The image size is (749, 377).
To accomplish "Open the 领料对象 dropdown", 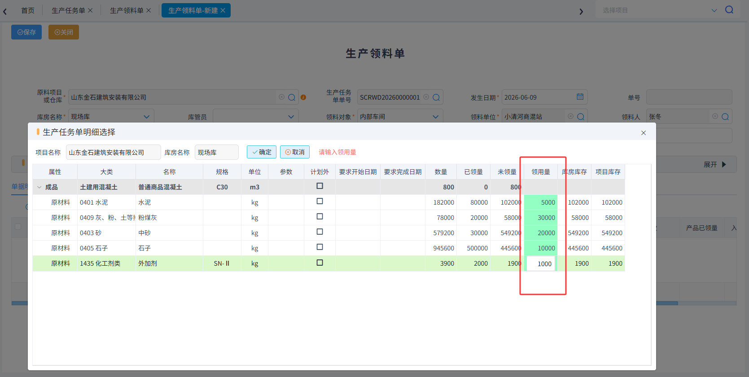I will (436, 117).
